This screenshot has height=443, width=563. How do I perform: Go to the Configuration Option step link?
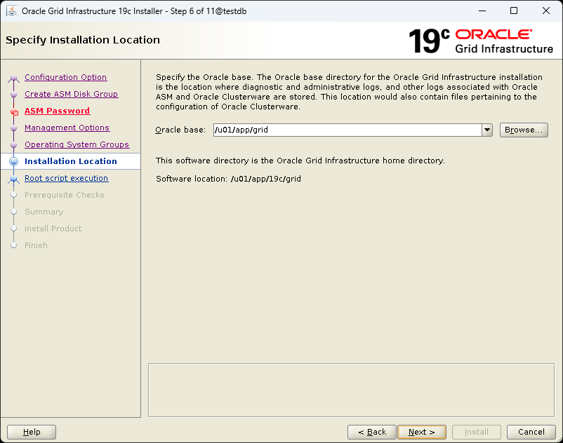66,77
